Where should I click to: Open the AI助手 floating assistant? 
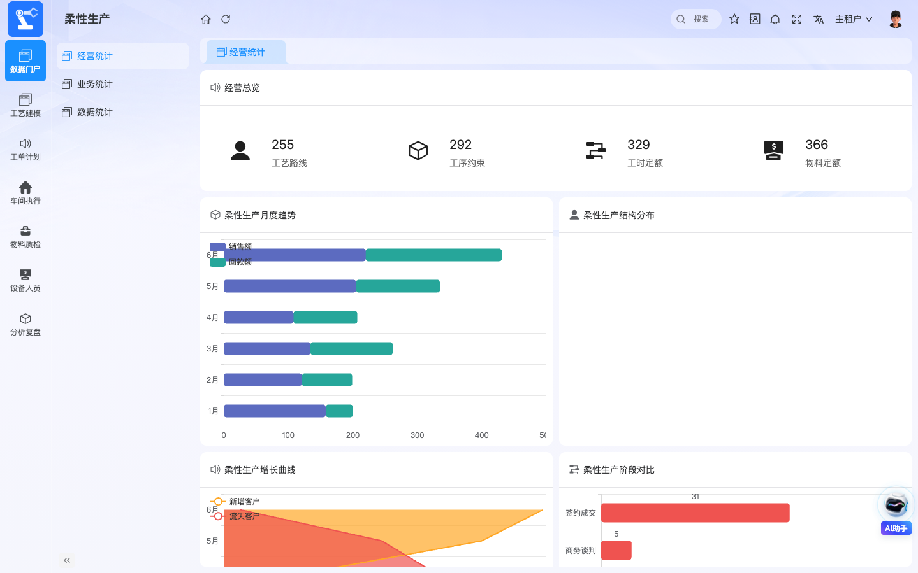(x=896, y=511)
